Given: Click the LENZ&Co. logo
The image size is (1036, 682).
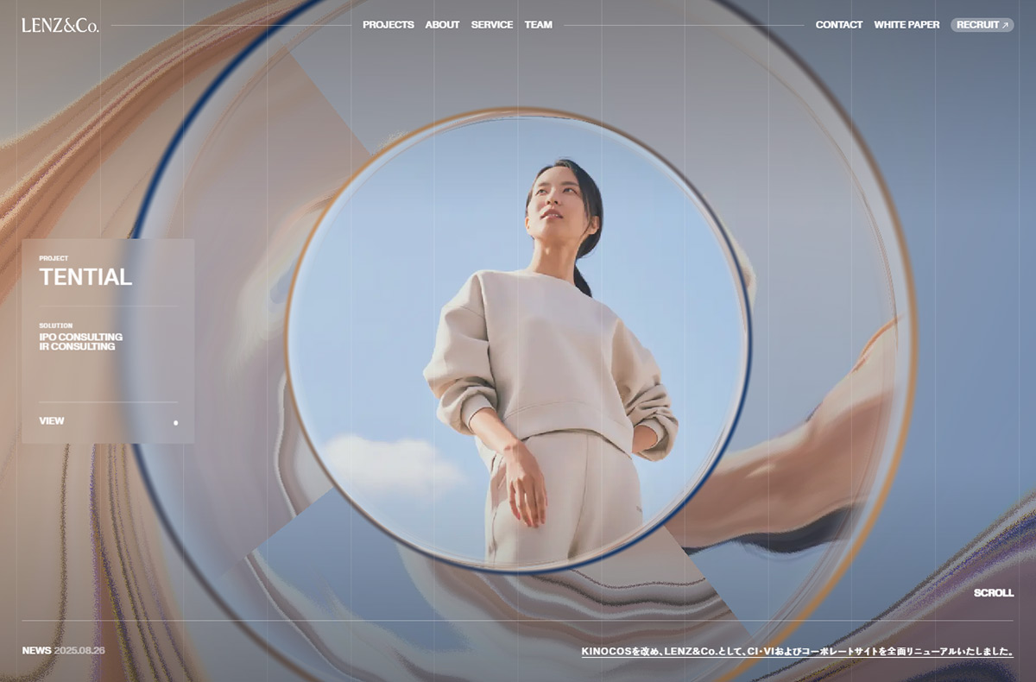Looking at the screenshot, I should [60, 25].
